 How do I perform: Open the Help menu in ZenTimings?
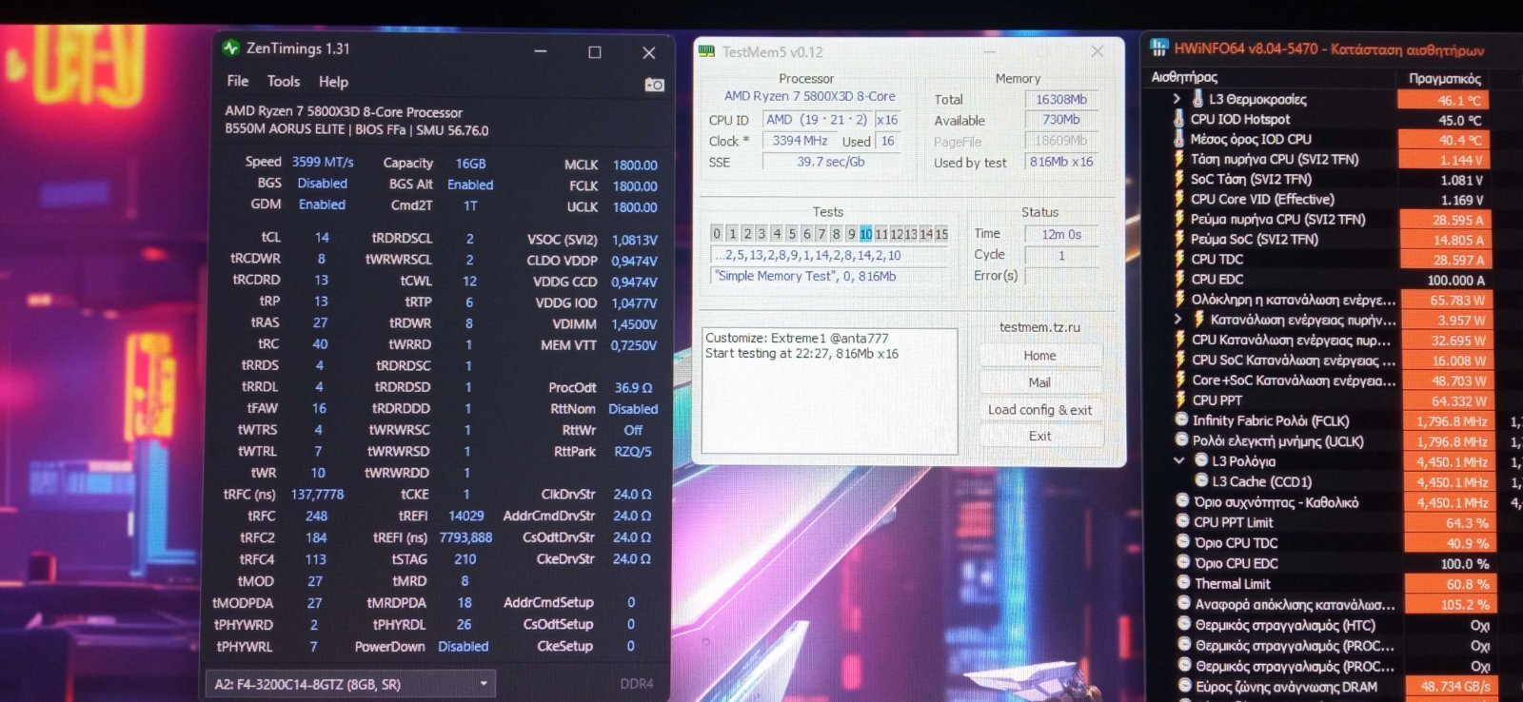point(333,82)
